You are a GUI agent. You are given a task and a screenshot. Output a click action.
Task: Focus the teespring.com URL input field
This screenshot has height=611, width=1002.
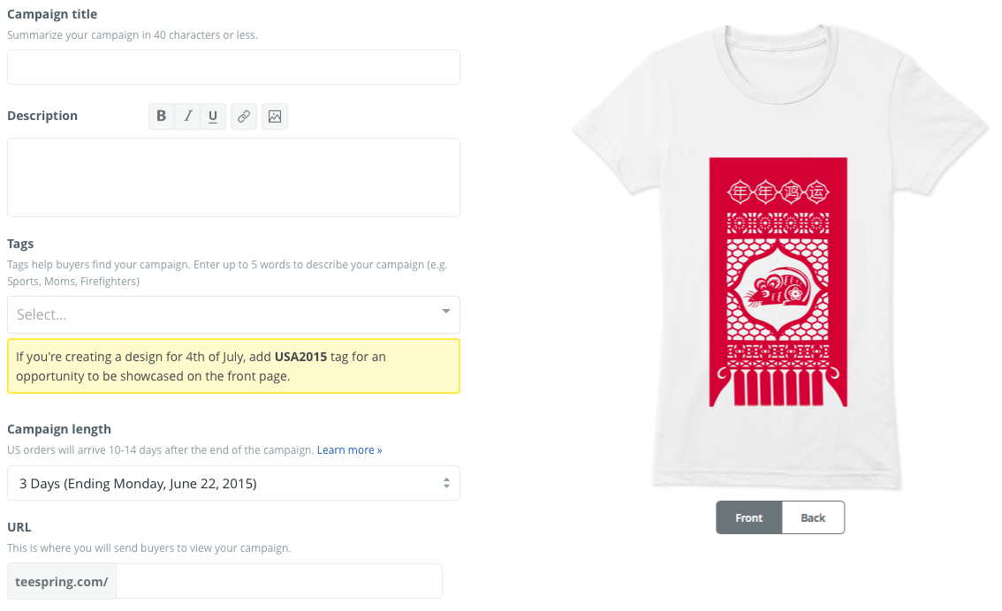click(x=278, y=581)
